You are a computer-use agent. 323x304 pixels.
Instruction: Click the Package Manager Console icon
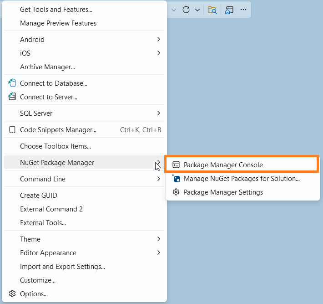pos(176,165)
